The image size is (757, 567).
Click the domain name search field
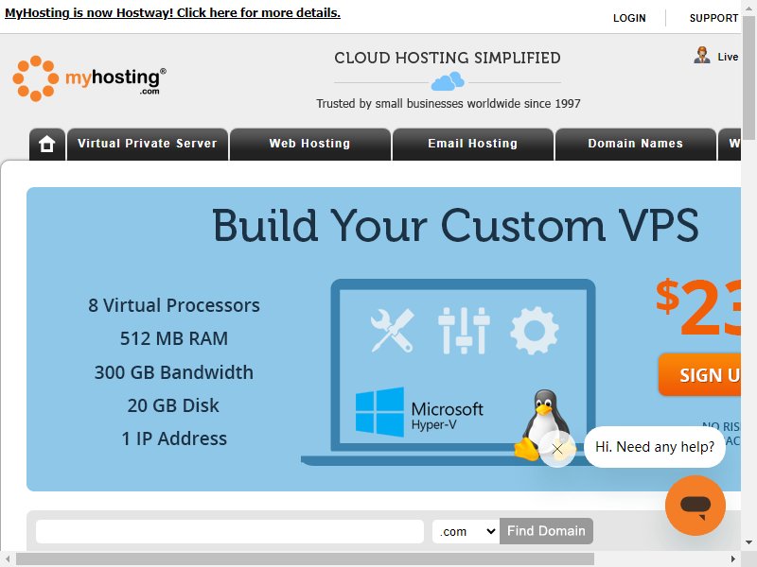click(230, 531)
